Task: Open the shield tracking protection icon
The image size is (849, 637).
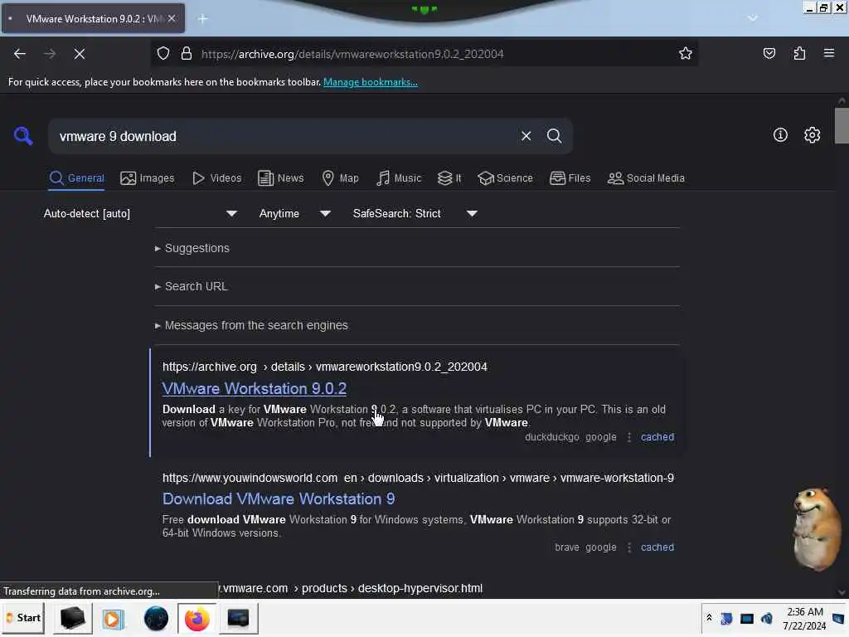Action: [163, 54]
